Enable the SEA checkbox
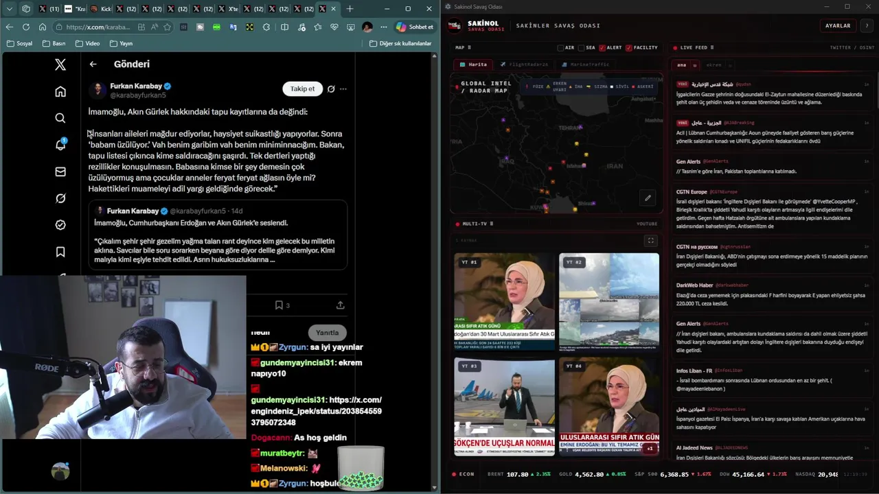 (581, 47)
